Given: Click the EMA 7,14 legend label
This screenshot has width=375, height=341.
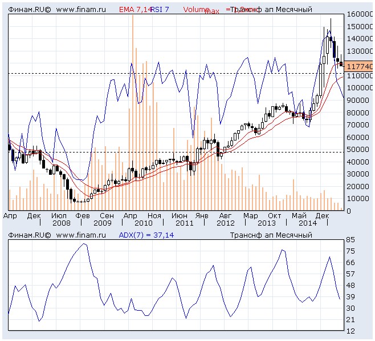Looking at the screenshot, I should [x=135, y=10].
